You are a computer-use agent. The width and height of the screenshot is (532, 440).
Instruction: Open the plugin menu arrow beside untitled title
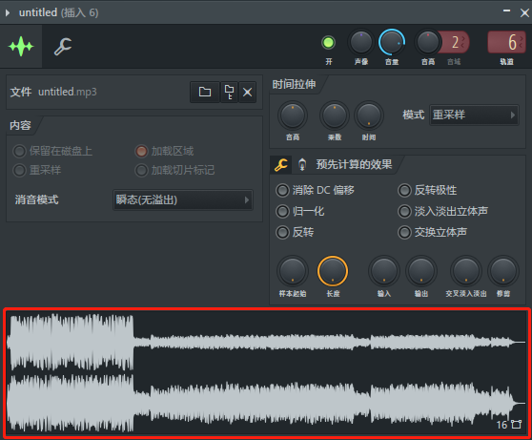8,13
